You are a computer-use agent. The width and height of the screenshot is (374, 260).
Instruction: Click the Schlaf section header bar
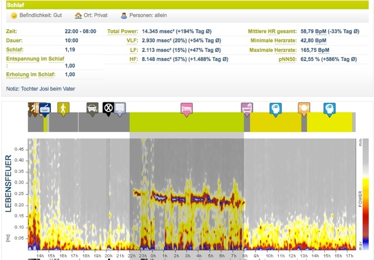click(x=187, y=4)
